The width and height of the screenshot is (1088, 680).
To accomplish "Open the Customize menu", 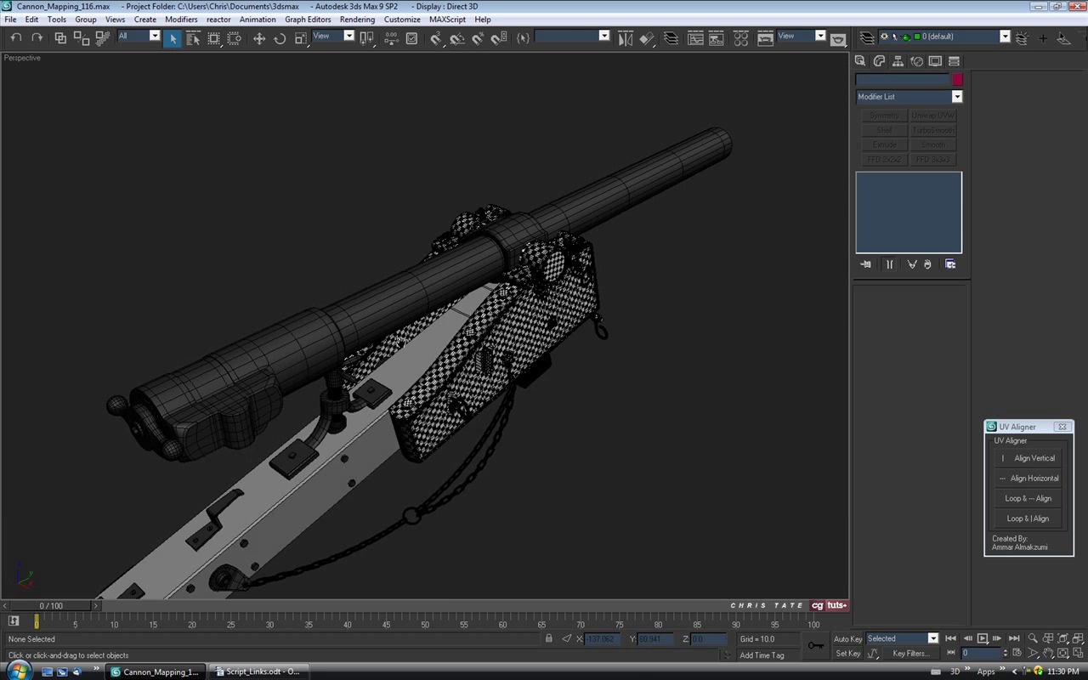I will coord(402,19).
